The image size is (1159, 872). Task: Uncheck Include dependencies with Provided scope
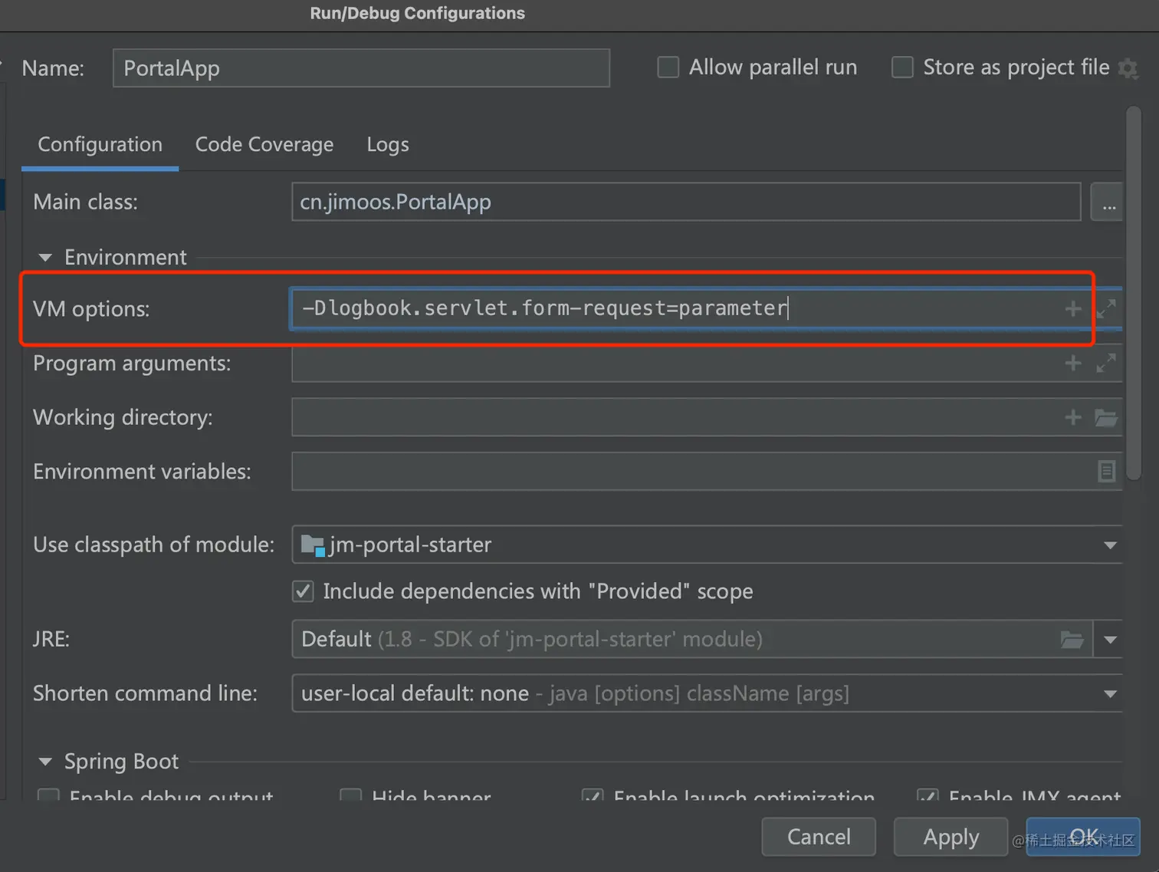[303, 591]
